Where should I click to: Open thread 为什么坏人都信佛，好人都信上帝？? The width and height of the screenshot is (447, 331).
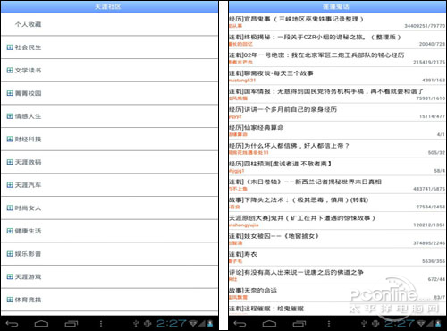[x=337, y=149]
